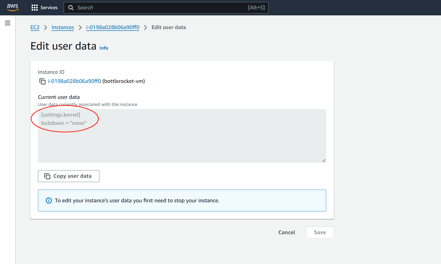Click inside the current user data textarea
The width and height of the screenshot is (441, 264).
click(x=182, y=136)
